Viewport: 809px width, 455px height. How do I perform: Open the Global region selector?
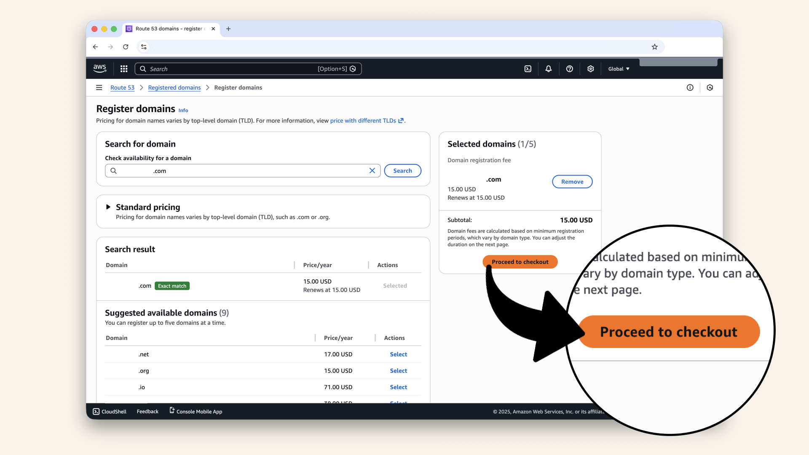618,68
